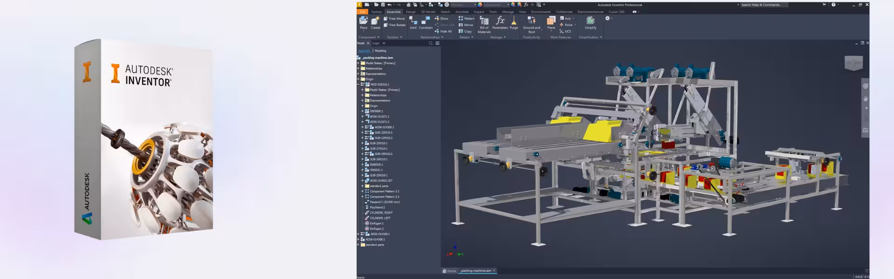The image size is (894, 279).
Task: Click the Mirror component tool
Action: click(x=466, y=25)
